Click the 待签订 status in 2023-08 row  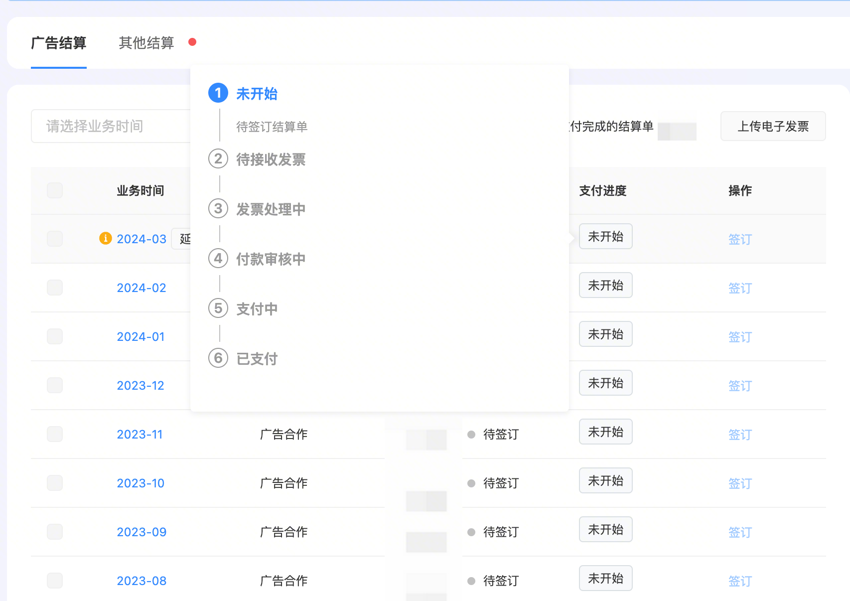(x=500, y=581)
